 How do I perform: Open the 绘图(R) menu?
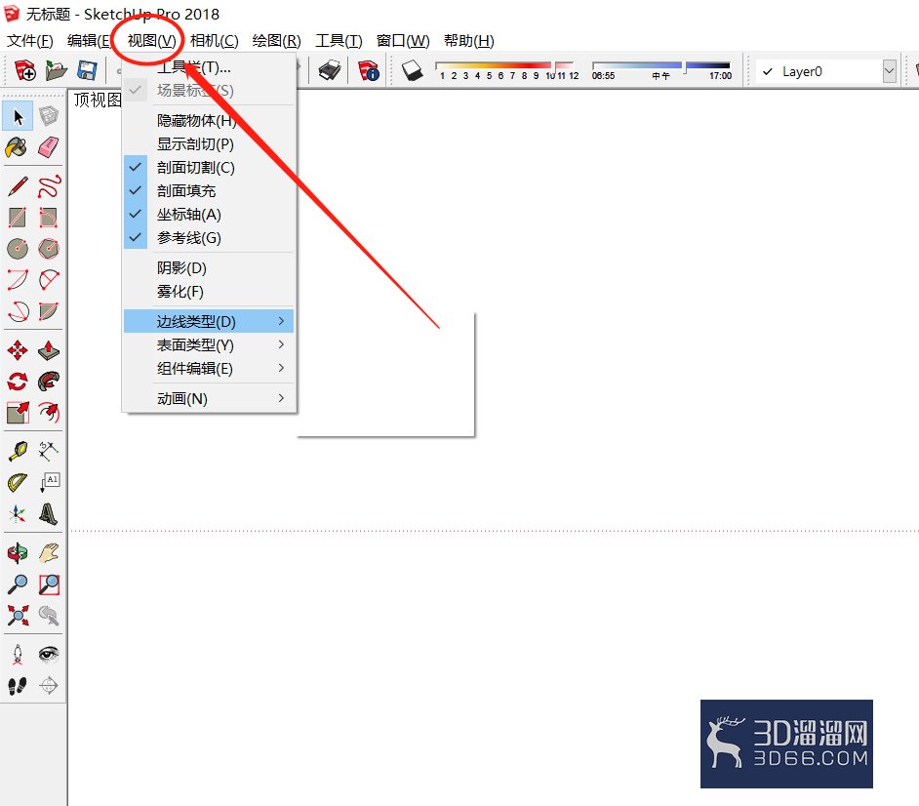(276, 40)
